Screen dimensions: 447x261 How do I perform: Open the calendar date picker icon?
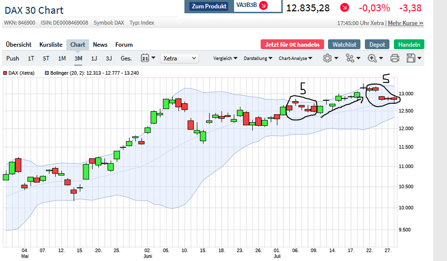145,58
